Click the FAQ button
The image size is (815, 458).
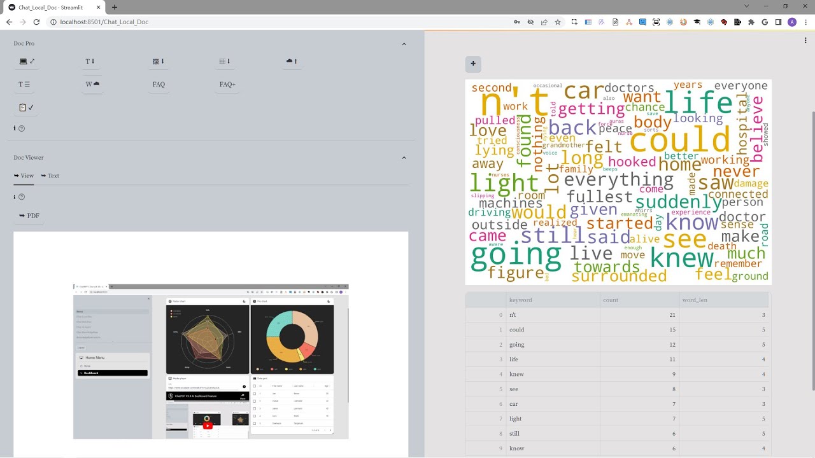(x=159, y=85)
